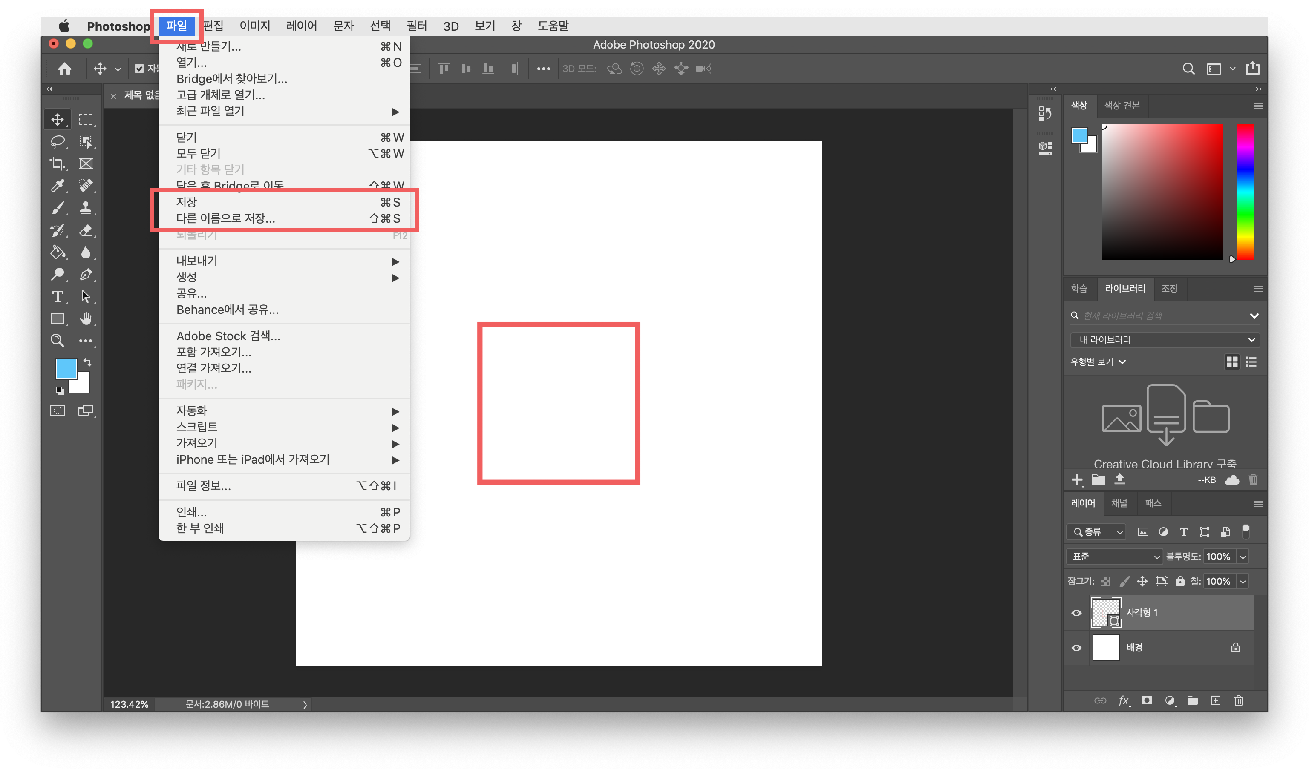This screenshot has width=1309, height=769.
Task: Hide the 사각형 1 layer
Action: tap(1076, 613)
